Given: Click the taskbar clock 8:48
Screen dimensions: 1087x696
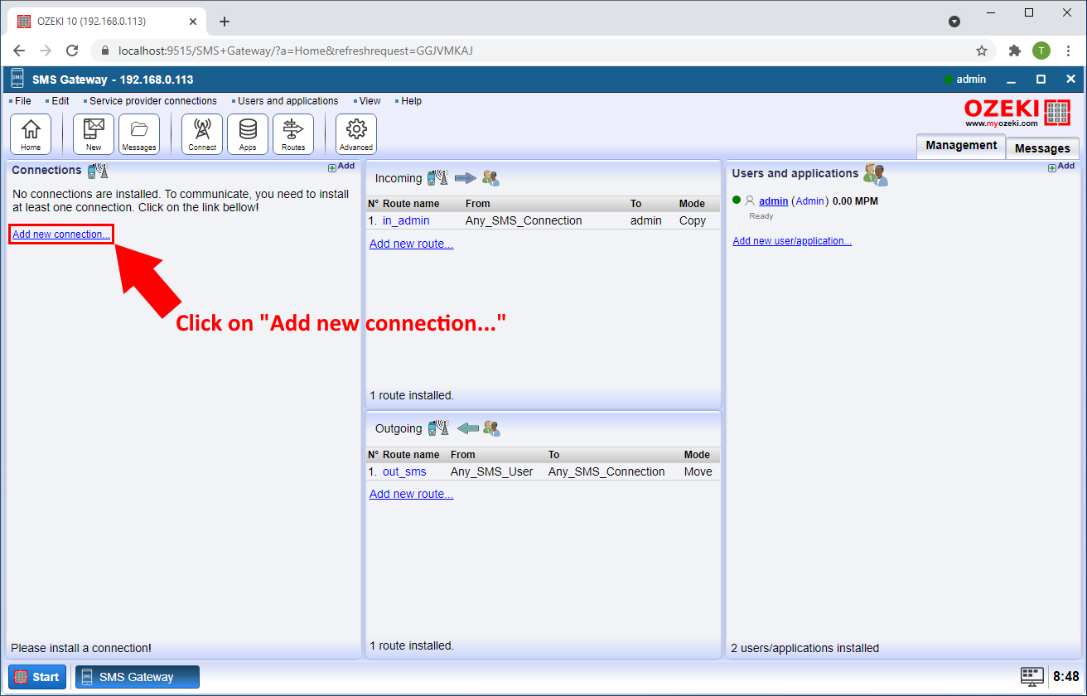Looking at the screenshot, I should click(x=1066, y=677).
